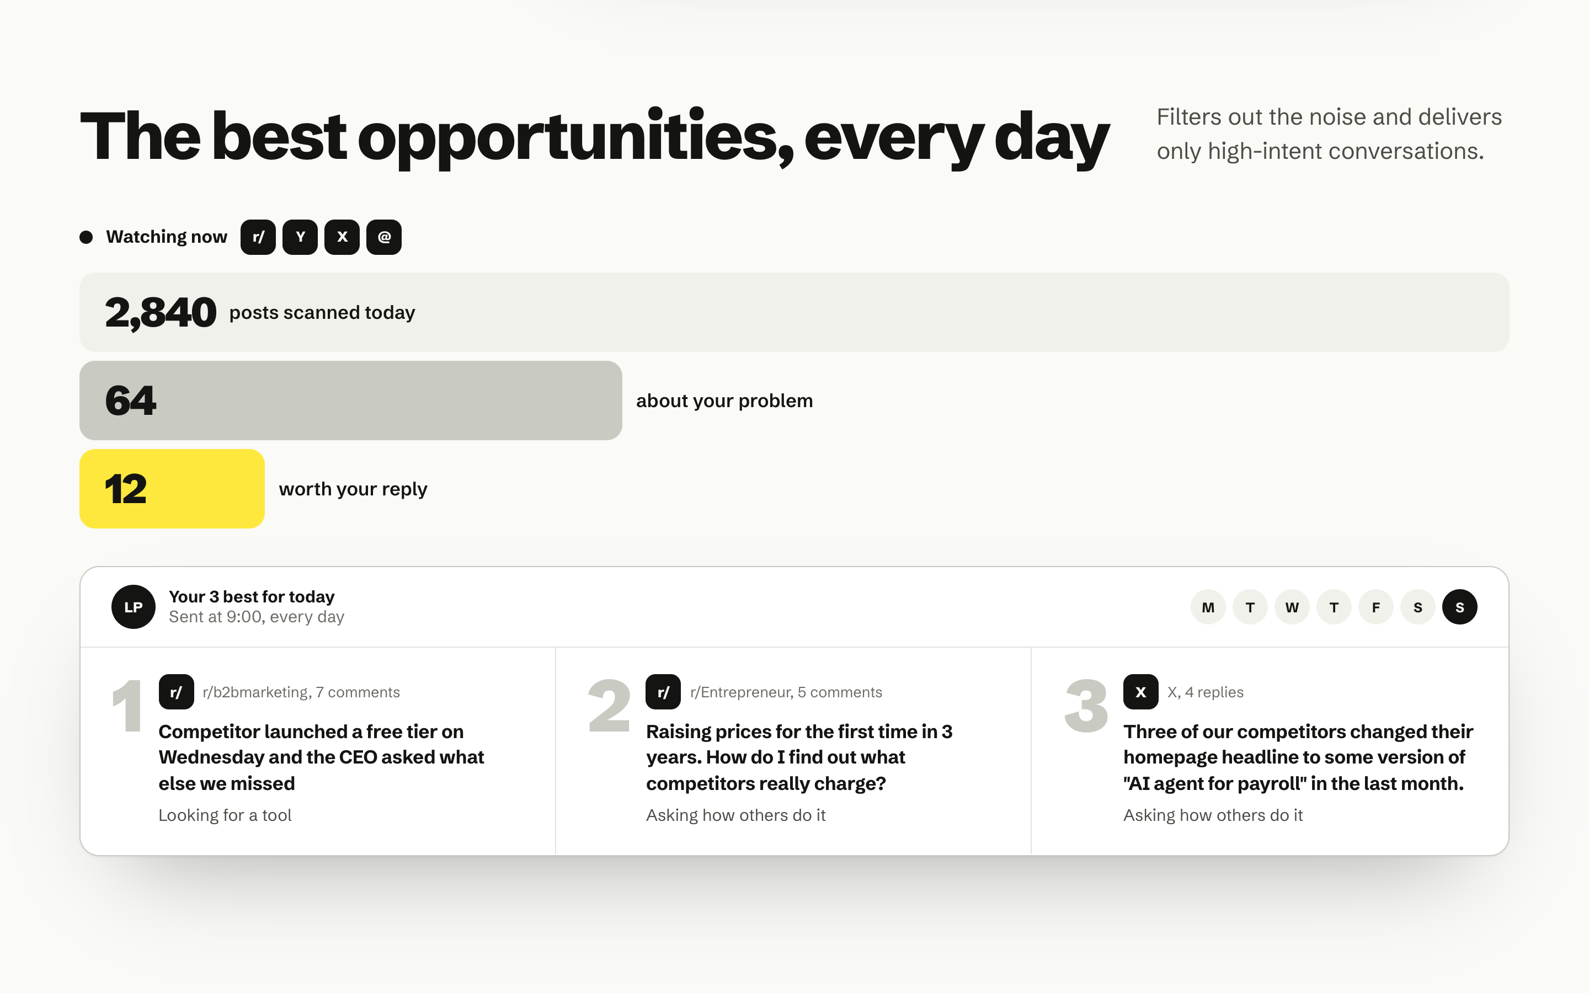
Task: Click the gray 64 about your problem bar
Action: click(351, 401)
